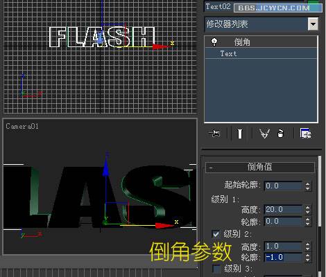Viewport: 326px width, 277px height.
Task: Toggle Show End Result icon
Action: 240,134
